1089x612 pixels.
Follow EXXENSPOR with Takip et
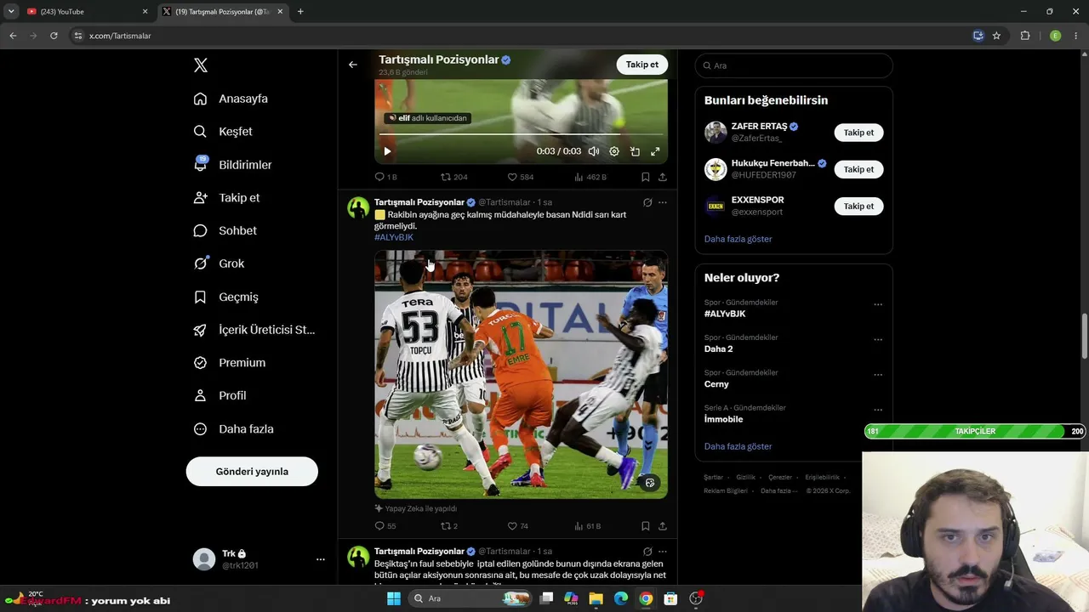858,207
